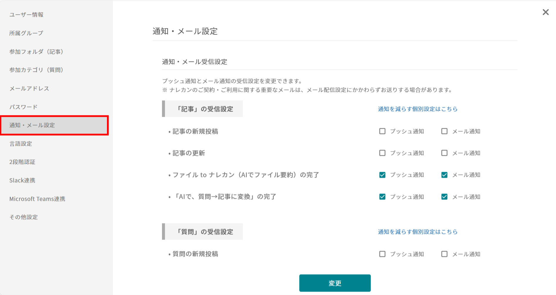Open ユーザー情報 settings in the sidebar
Viewport: 556px width, 295px height.
point(26,14)
